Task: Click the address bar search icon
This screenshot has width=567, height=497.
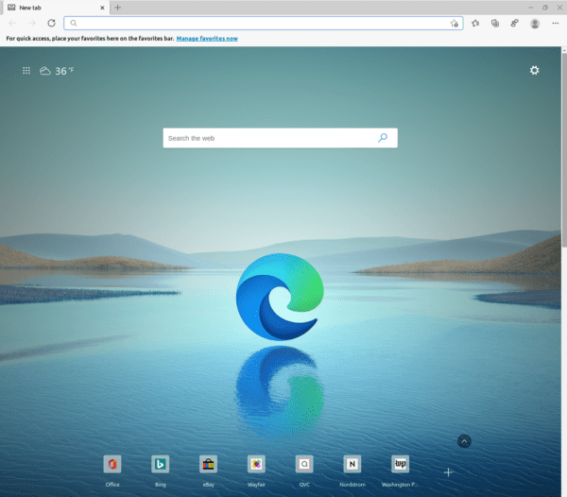Action: (x=74, y=23)
